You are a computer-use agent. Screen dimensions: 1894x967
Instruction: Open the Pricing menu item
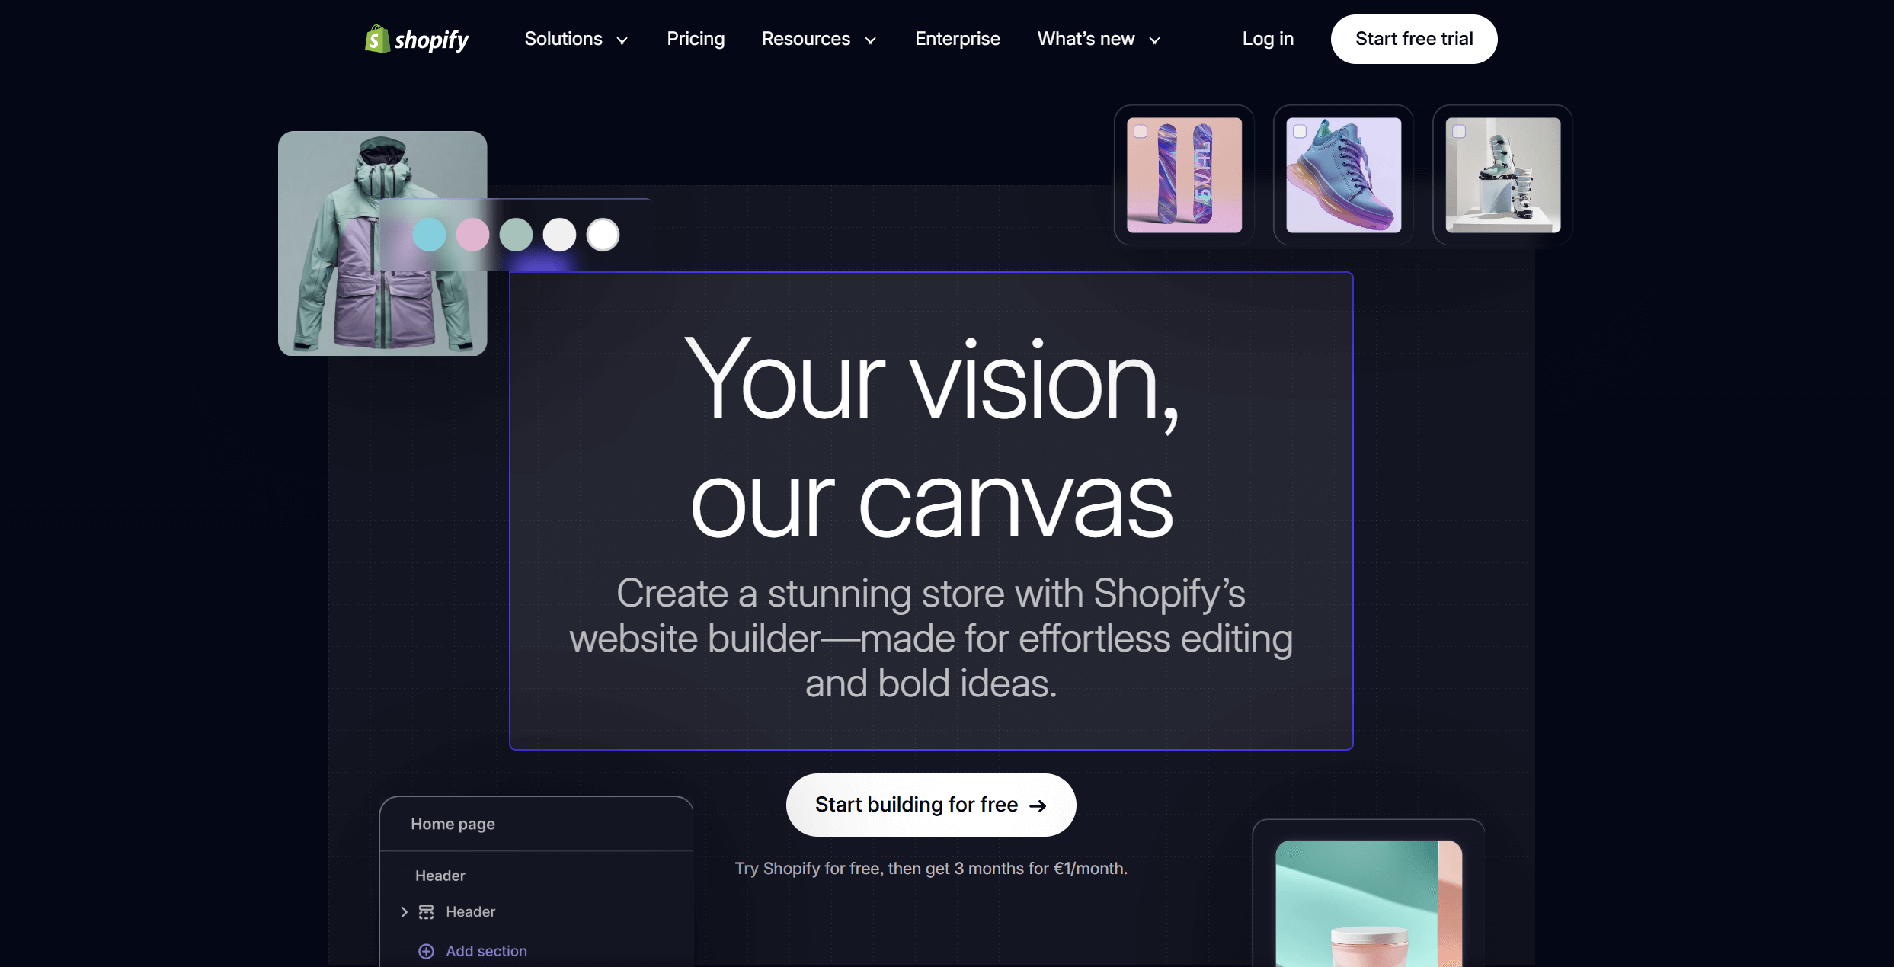696,39
